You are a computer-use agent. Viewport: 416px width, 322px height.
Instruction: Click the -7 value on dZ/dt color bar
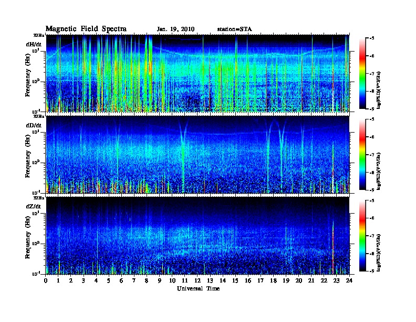[x=372, y=236]
